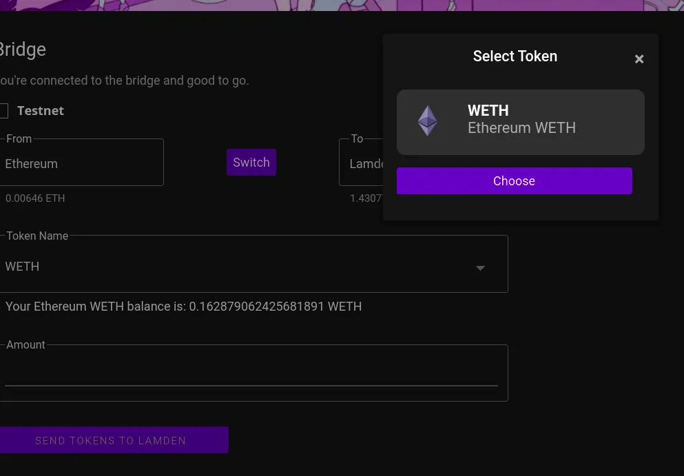Select WETH value in Token Name field
Image resolution: width=684 pixels, height=476 pixels.
click(x=22, y=267)
